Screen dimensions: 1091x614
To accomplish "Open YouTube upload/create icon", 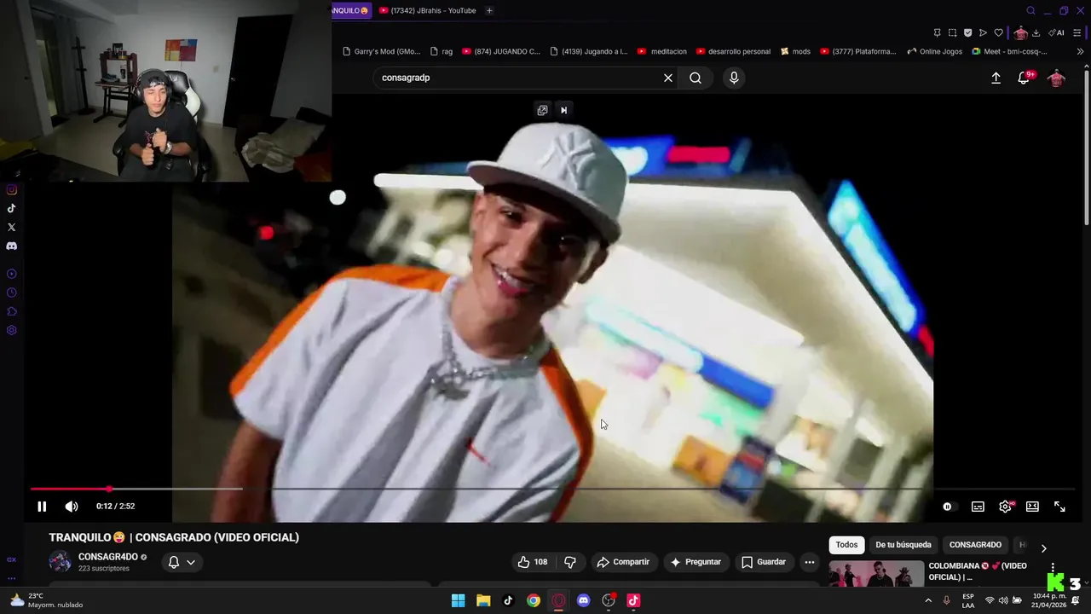I will 996,78.
